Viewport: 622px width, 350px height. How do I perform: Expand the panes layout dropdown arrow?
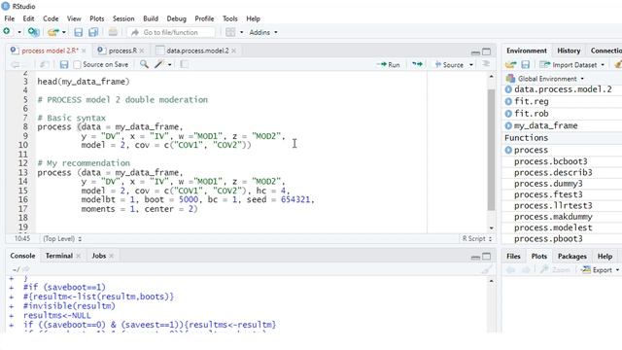(241, 32)
